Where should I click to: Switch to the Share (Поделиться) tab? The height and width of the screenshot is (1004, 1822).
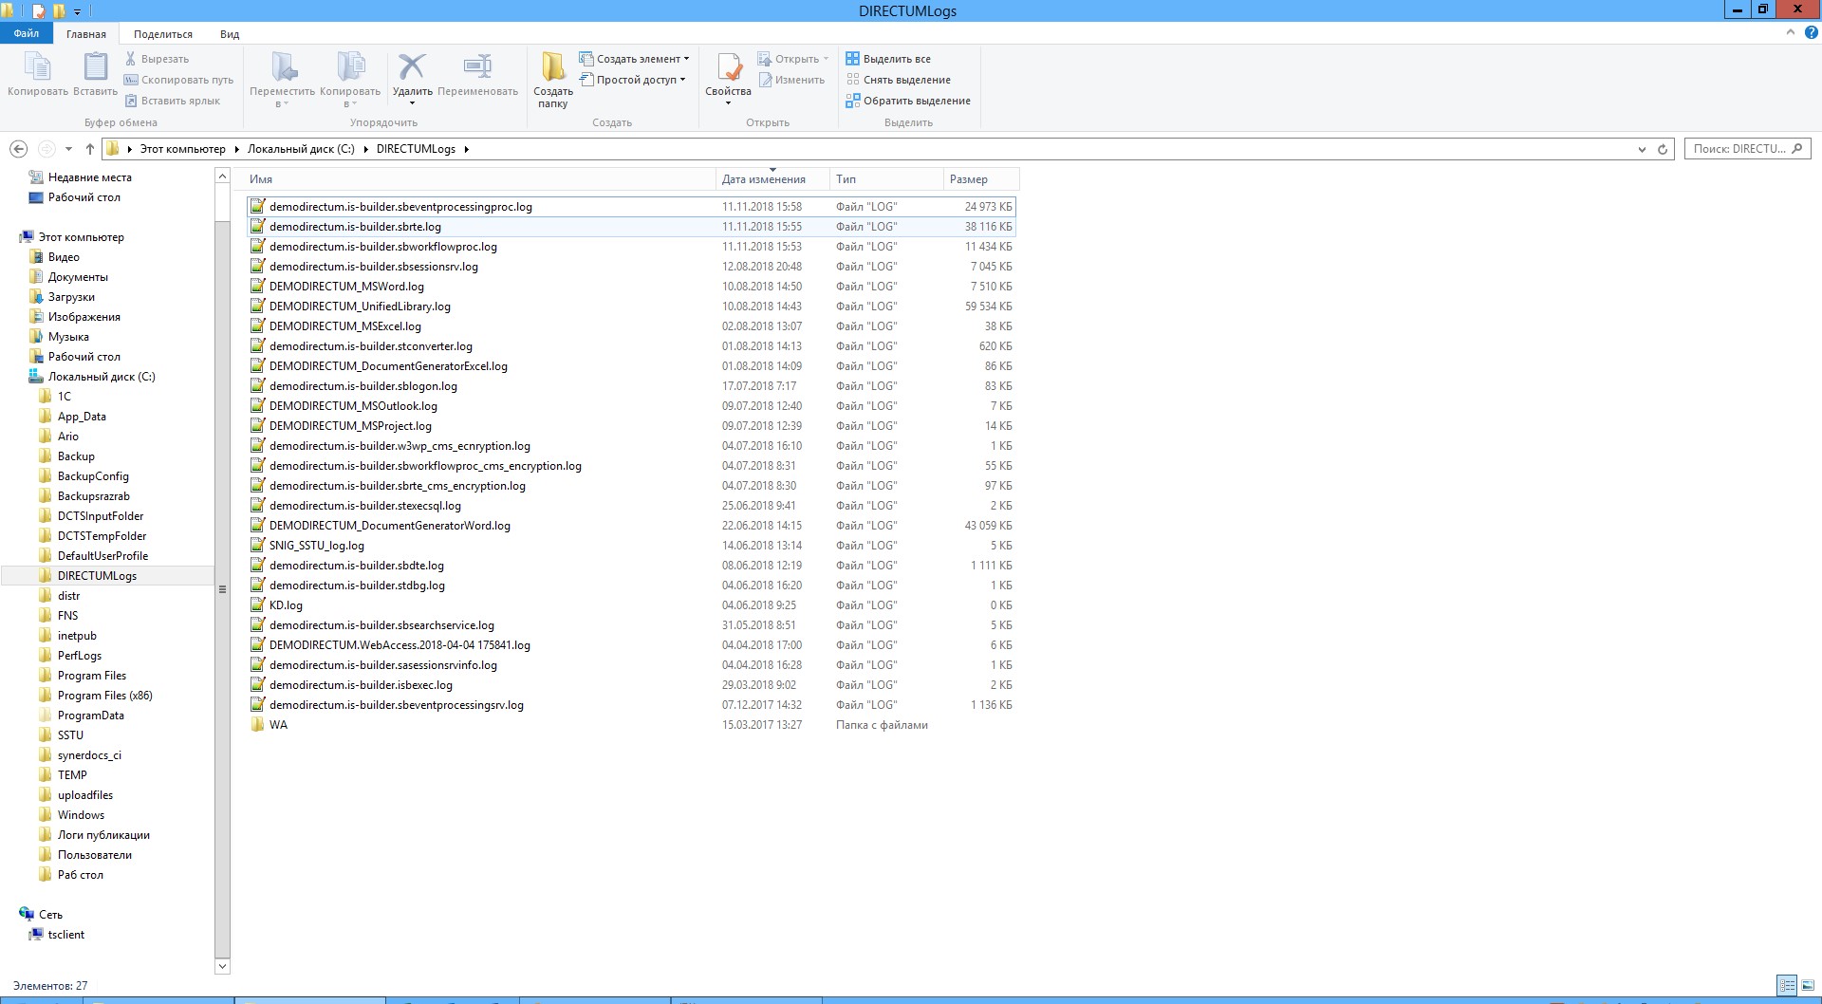pyautogui.click(x=163, y=33)
